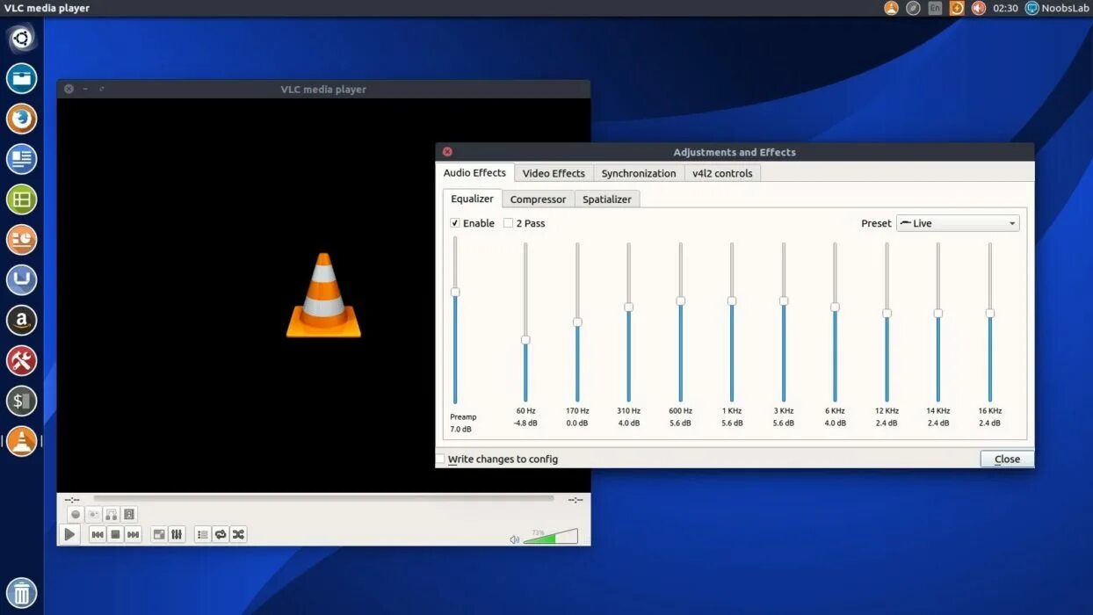1093x615 pixels.
Task: Launch Firefox from the launcher
Action: pyautogui.click(x=22, y=119)
